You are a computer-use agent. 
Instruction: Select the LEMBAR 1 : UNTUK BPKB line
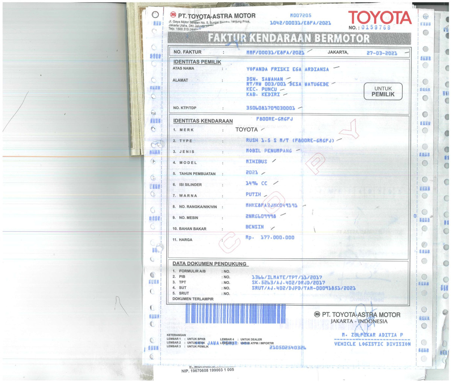click(186, 339)
